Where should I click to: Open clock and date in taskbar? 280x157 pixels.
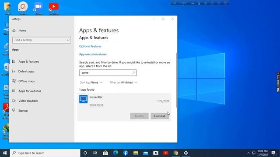[x=262, y=153]
